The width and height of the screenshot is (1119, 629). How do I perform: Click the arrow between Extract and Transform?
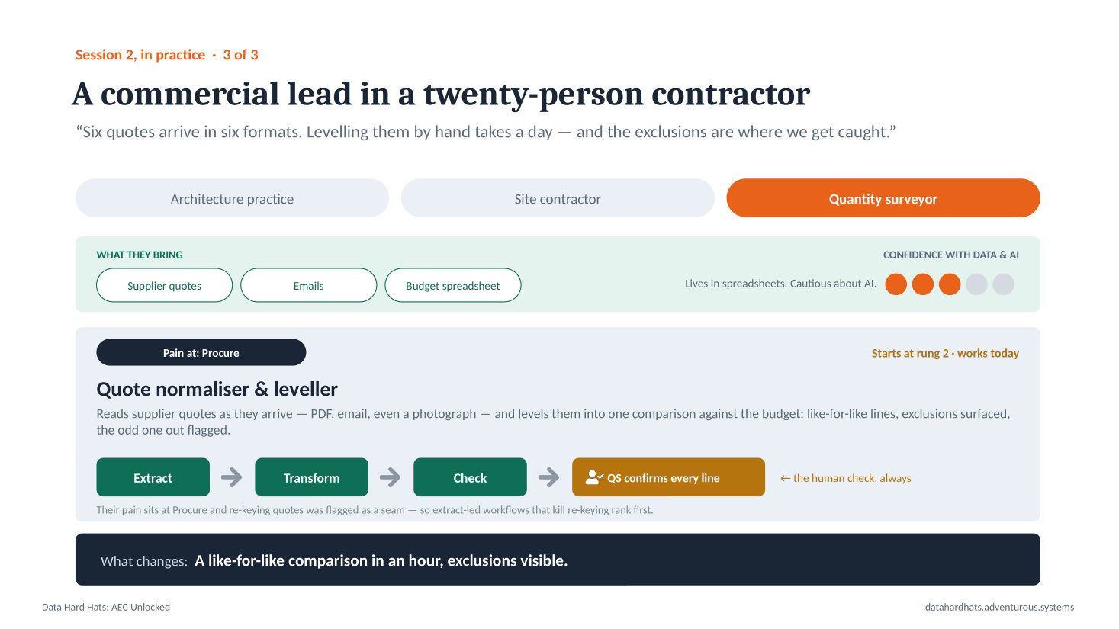pyautogui.click(x=232, y=477)
